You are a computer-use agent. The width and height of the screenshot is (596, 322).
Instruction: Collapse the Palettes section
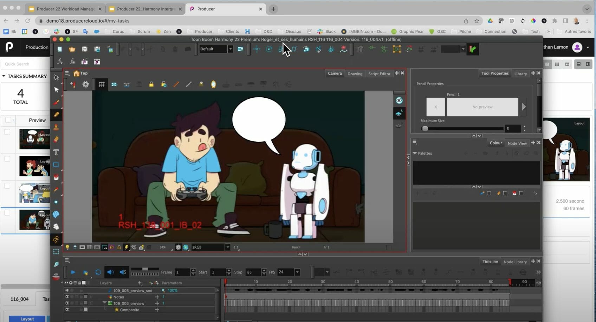pos(415,153)
